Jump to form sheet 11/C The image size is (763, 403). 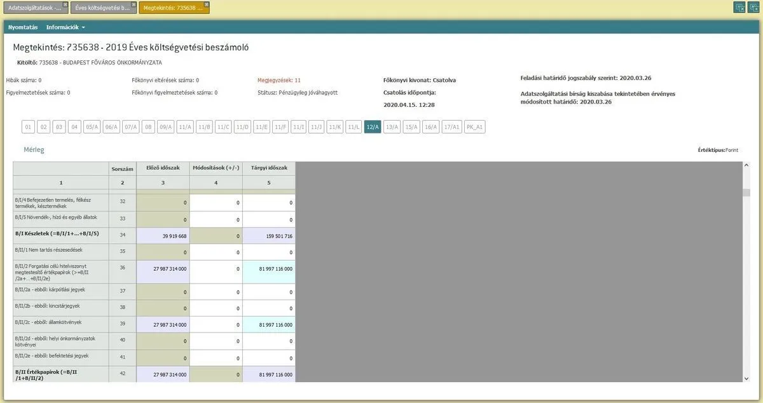point(223,126)
